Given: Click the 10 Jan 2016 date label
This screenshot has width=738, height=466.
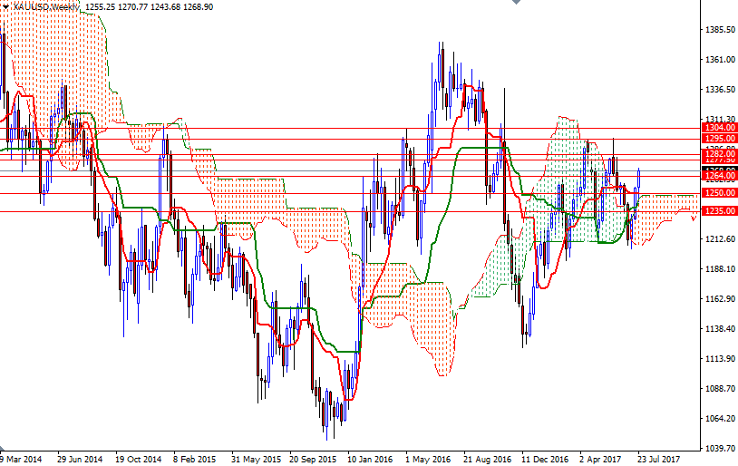Looking at the screenshot, I should (x=370, y=459).
